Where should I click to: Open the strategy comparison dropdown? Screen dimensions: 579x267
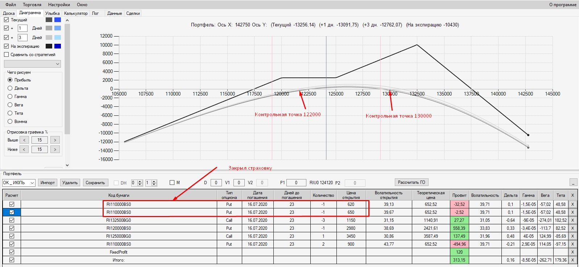point(32,64)
